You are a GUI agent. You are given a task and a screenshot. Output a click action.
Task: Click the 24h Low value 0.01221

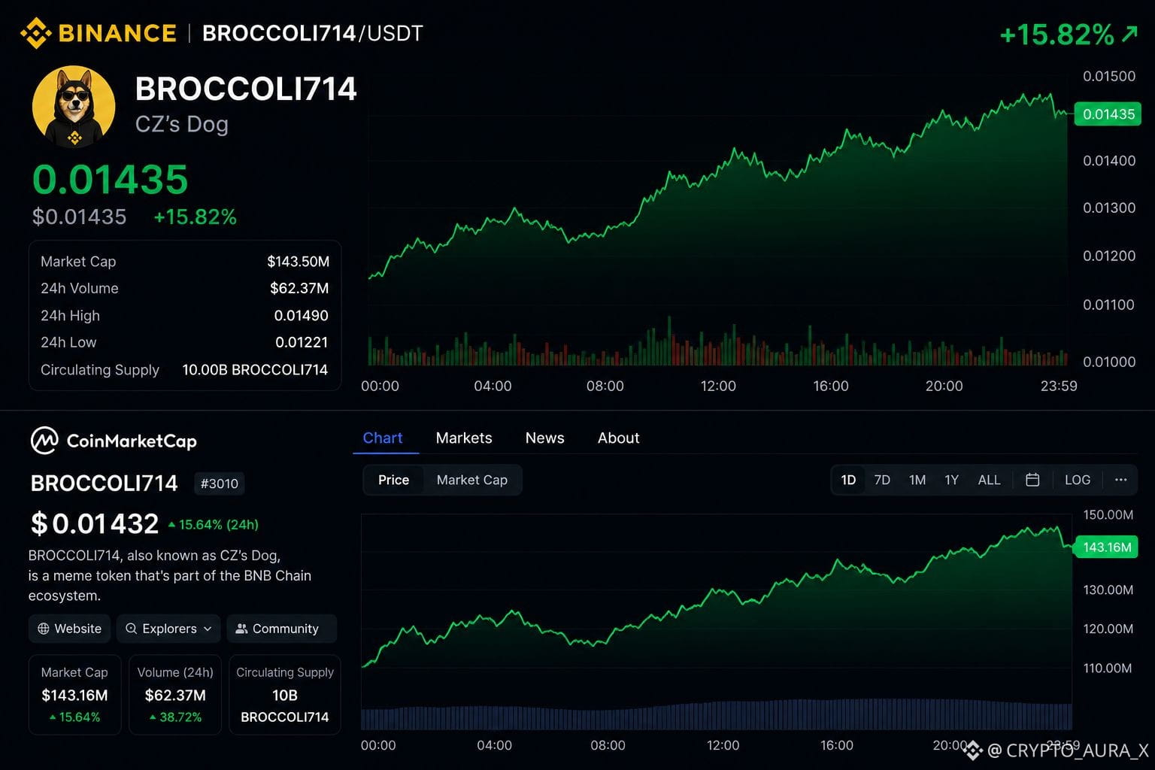[302, 342]
